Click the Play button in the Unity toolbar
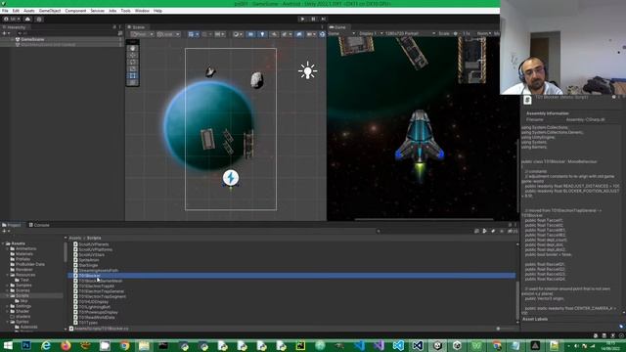Image resolution: width=626 pixels, height=352 pixels. (x=302, y=19)
